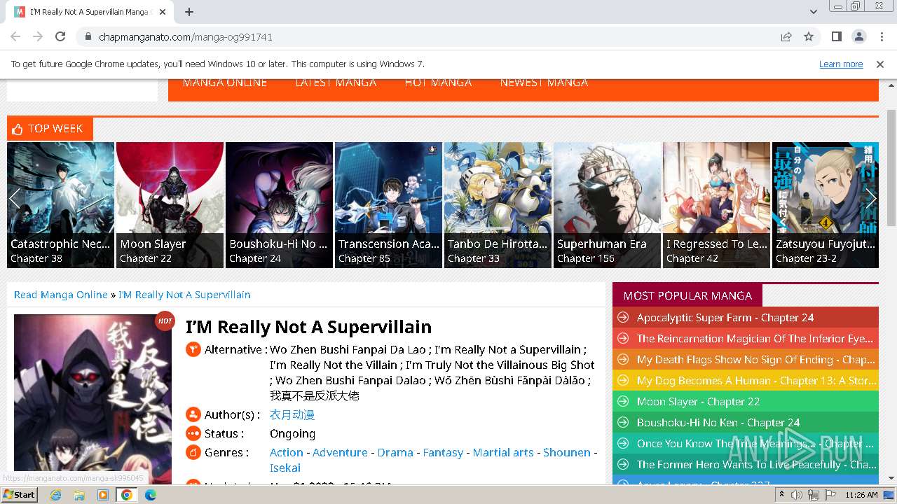Open the Chrome profile avatar icon
Image resolution: width=897 pixels, height=504 pixels.
[858, 36]
